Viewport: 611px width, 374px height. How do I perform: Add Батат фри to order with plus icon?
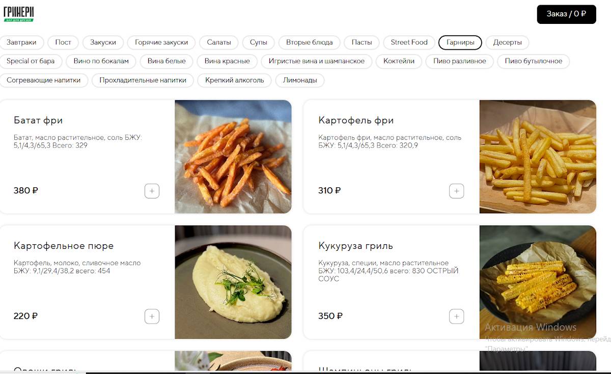(152, 191)
